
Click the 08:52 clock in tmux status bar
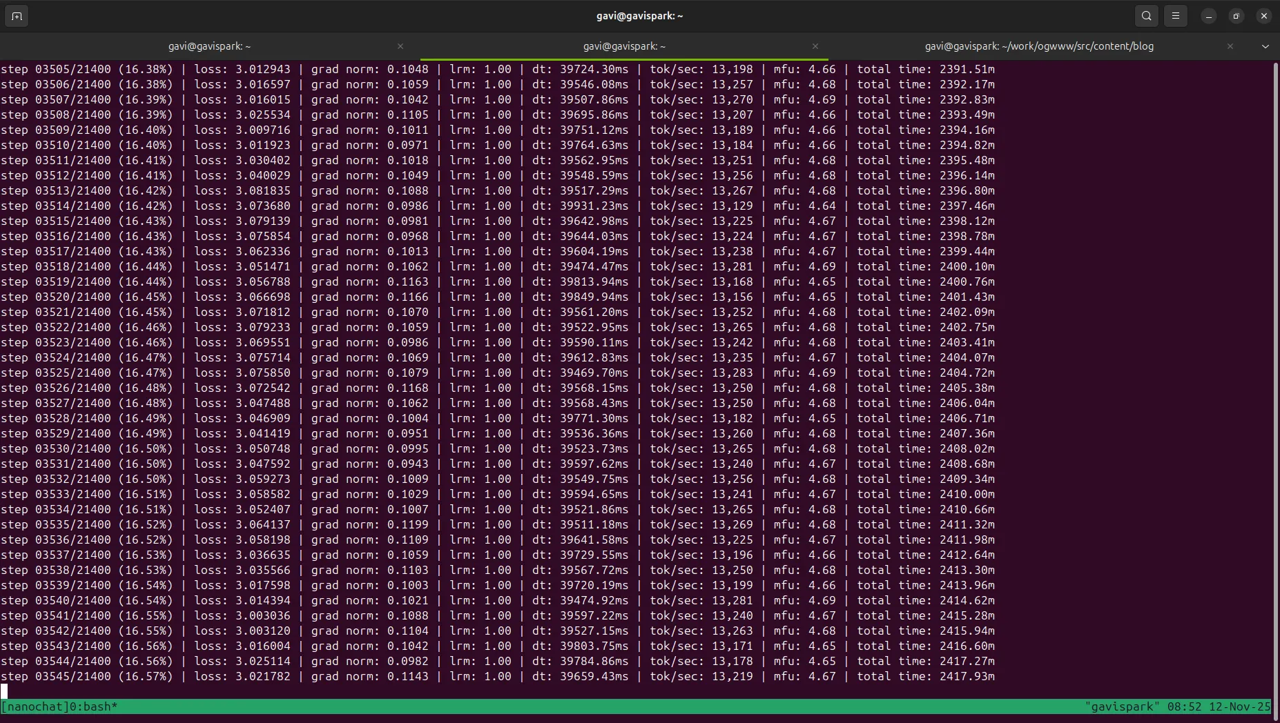[x=1184, y=706]
